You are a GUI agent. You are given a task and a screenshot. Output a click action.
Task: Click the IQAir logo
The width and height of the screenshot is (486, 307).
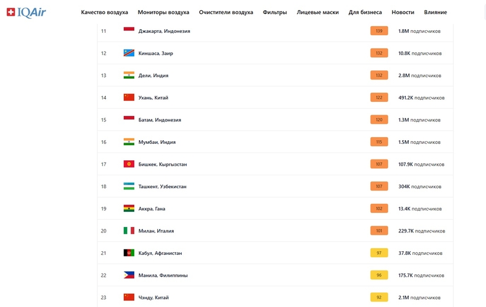[26, 12]
